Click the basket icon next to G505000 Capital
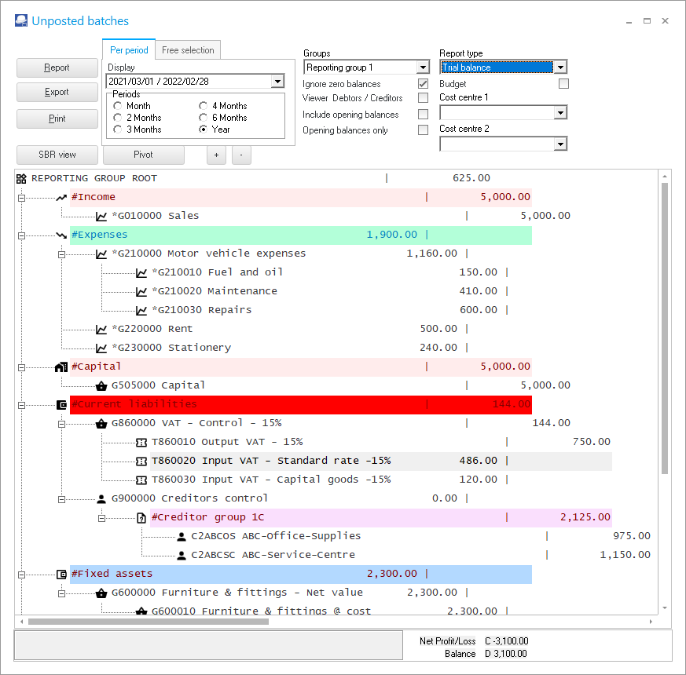Image resolution: width=686 pixels, height=675 pixels. (101, 385)
